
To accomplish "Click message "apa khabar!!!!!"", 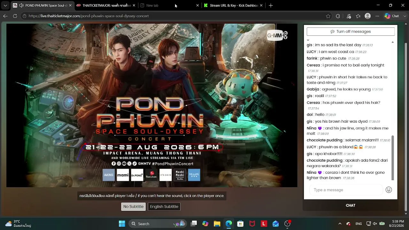I will 329,154.
